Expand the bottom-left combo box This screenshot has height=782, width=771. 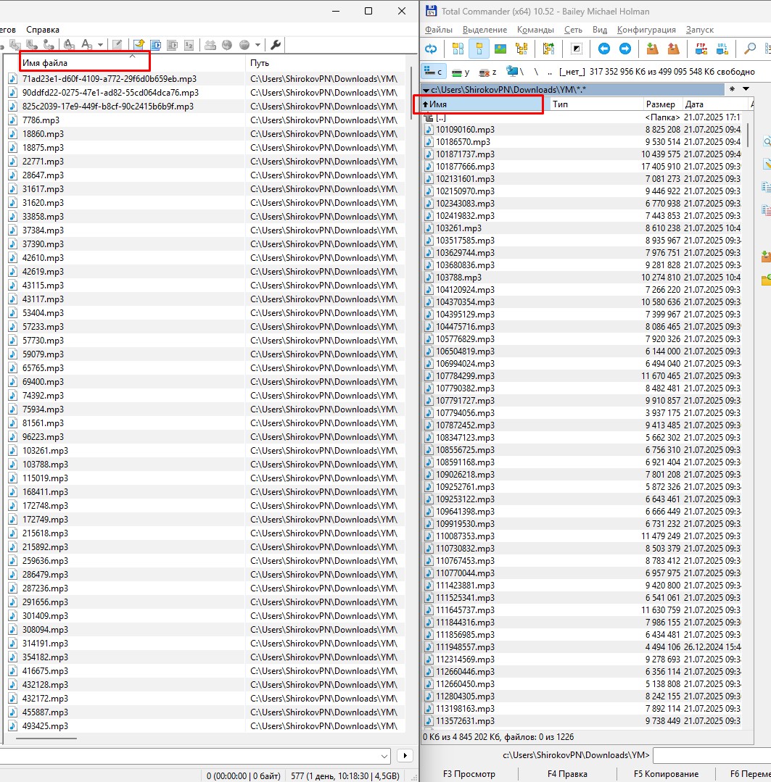point(405,756)
